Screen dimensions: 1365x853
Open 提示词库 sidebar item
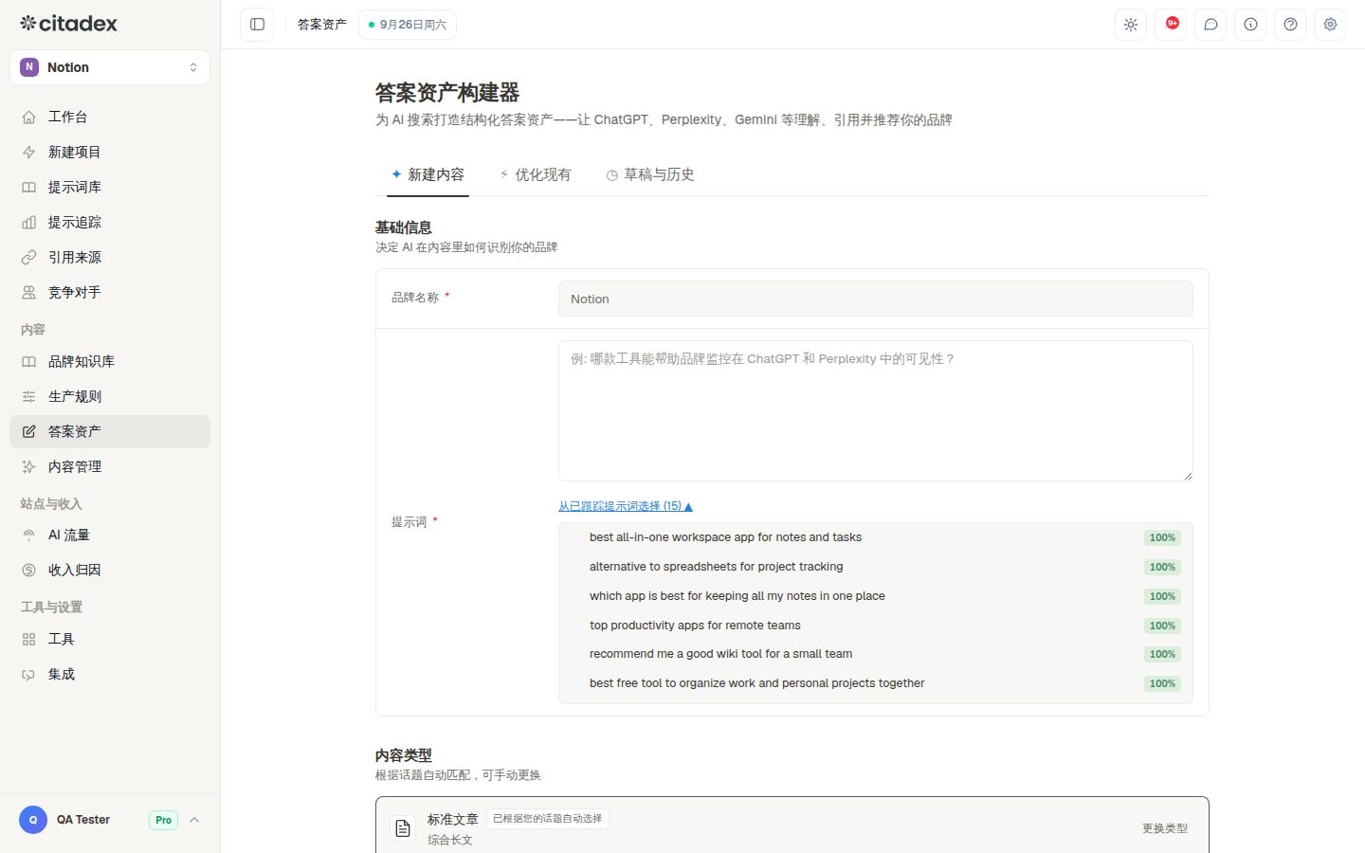(x=110, y=187)
